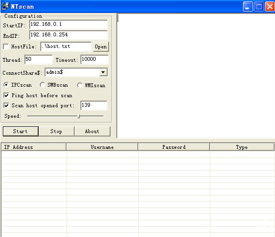Uncheck Ping host before scan
The image size is (275, 237).
point(6,95)
